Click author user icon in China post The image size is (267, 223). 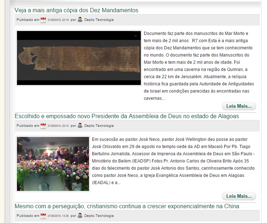[80, 216]
